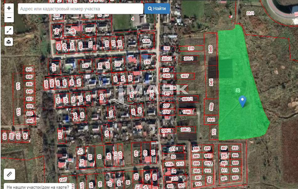Select the green highlighted parcel 32 label

point(238,90)
